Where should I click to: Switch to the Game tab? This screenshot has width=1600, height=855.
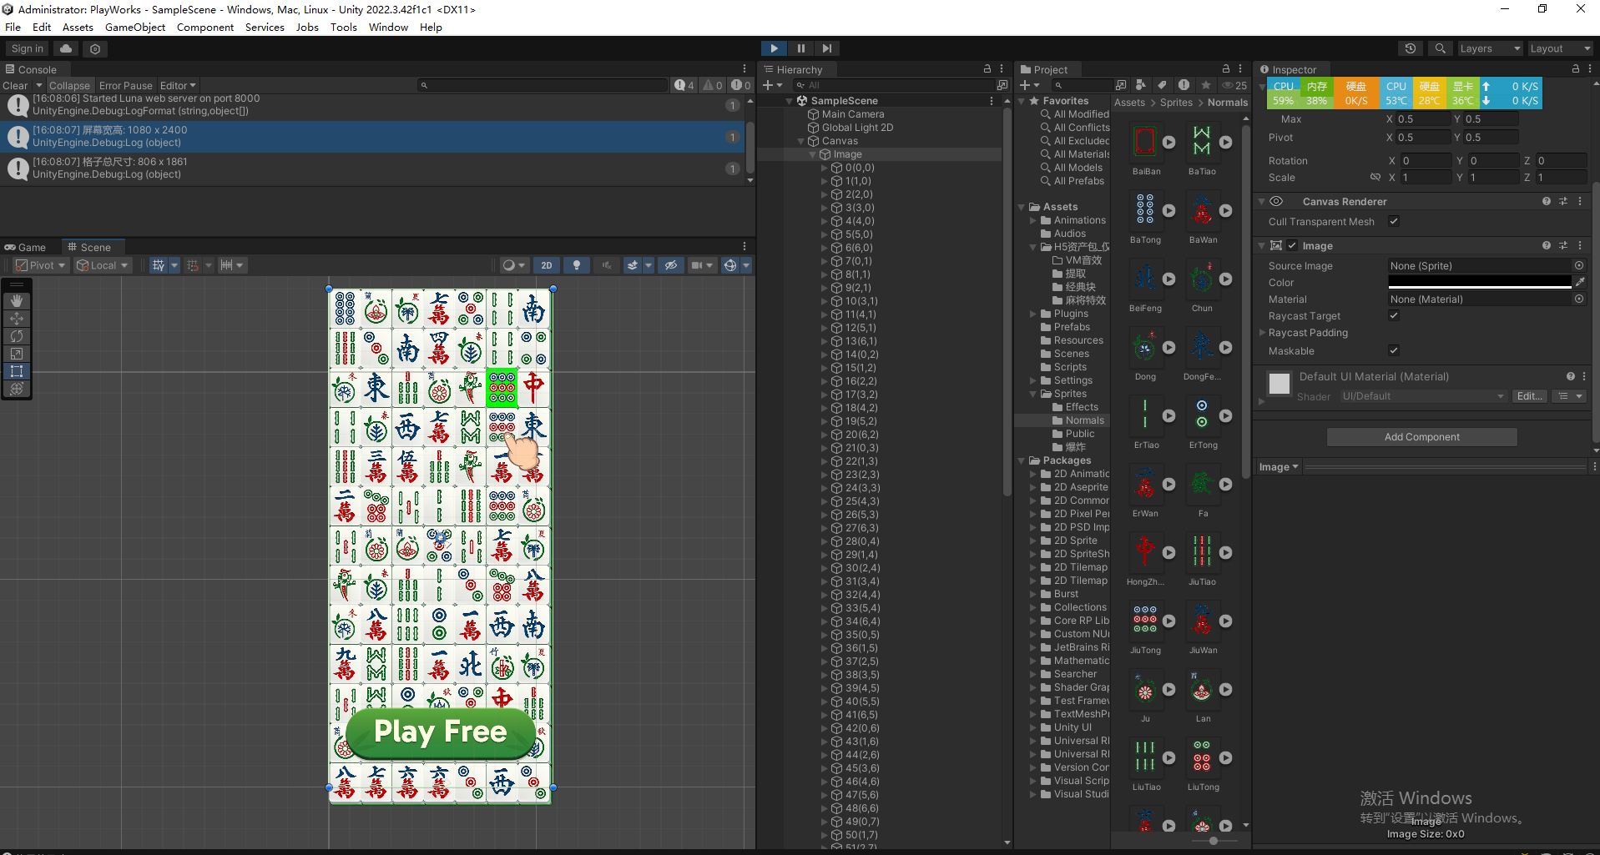pyautogui.click(x=26, y=247)
